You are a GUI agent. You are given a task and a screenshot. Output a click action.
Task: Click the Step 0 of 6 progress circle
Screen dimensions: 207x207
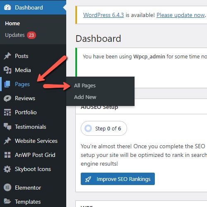coord(88,128)
